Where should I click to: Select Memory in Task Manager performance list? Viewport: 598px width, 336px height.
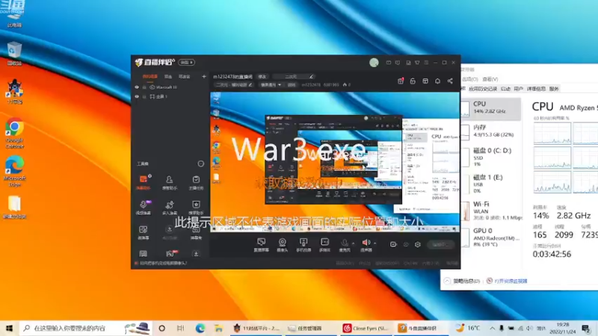pos(491,131)
